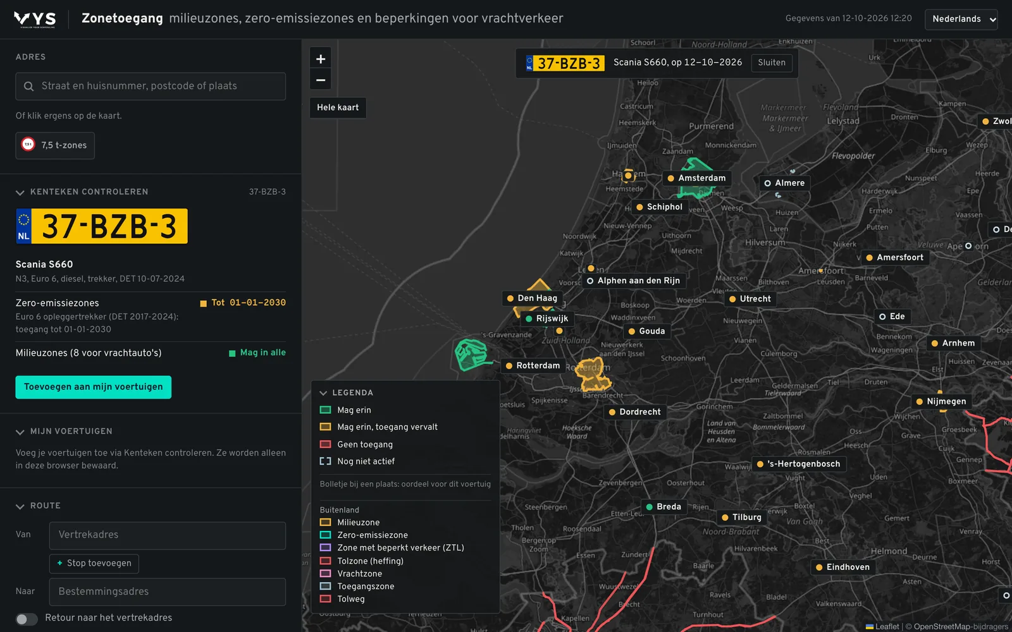Screen dimensions: 1012x632
Task: Click the Rotterdam city marker
Action: [x=533, y=365]
